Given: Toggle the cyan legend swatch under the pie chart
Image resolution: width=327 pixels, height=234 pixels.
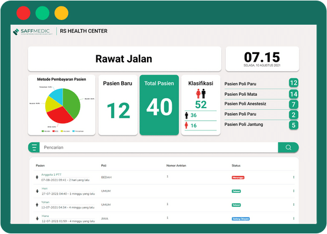Looking at the screenshot, I should [x=74, y=131].
